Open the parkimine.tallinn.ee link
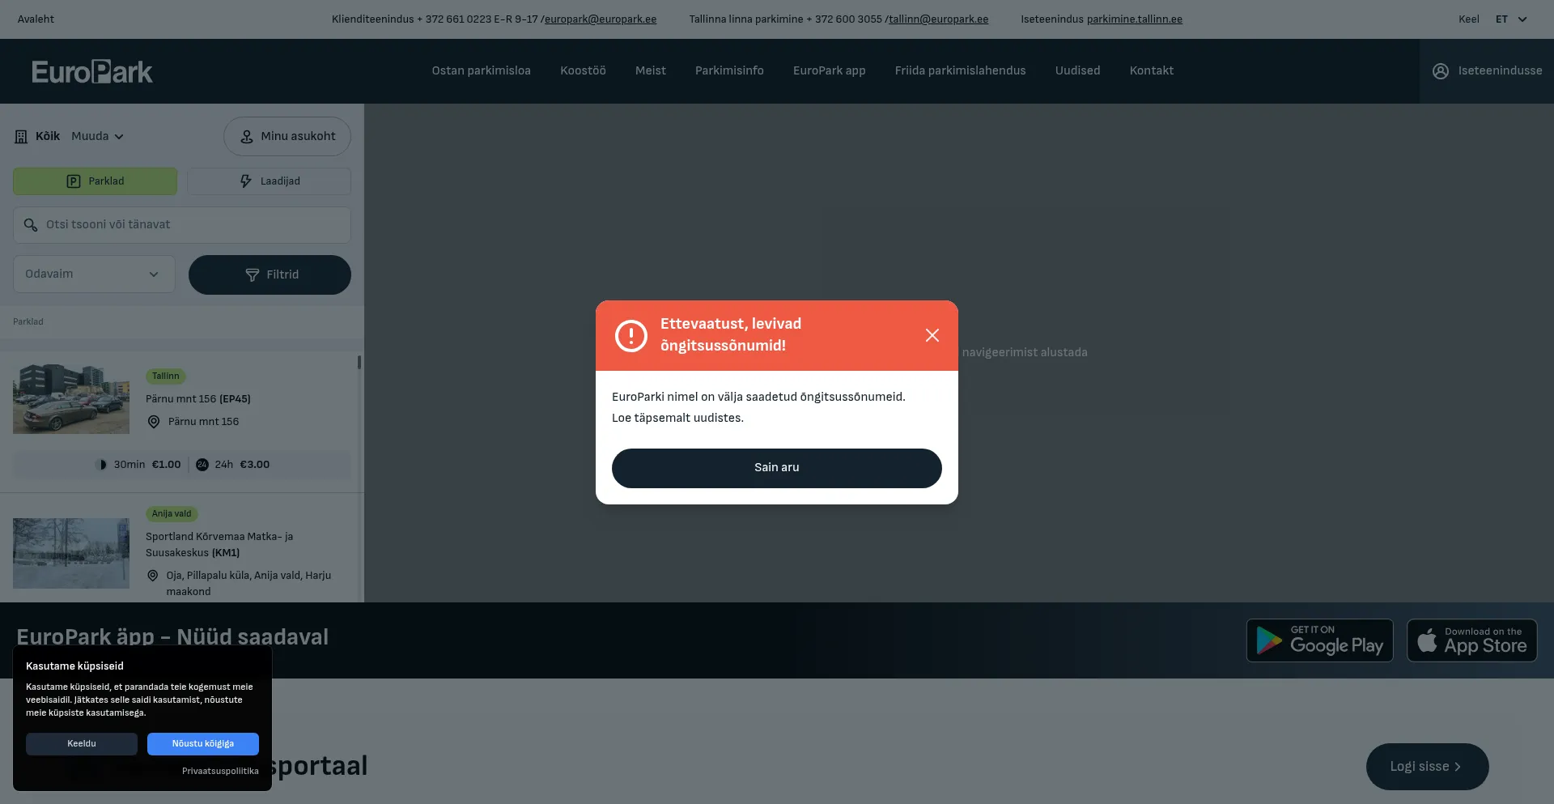Viewport: 1554px width, 804px height. coord(1135,19)
